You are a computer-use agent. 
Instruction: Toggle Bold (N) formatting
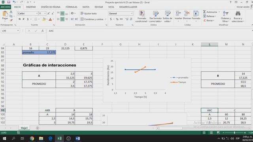(x=19, y=19)
